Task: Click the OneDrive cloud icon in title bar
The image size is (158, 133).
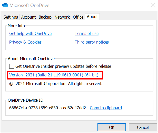Action: pos(5,5)
